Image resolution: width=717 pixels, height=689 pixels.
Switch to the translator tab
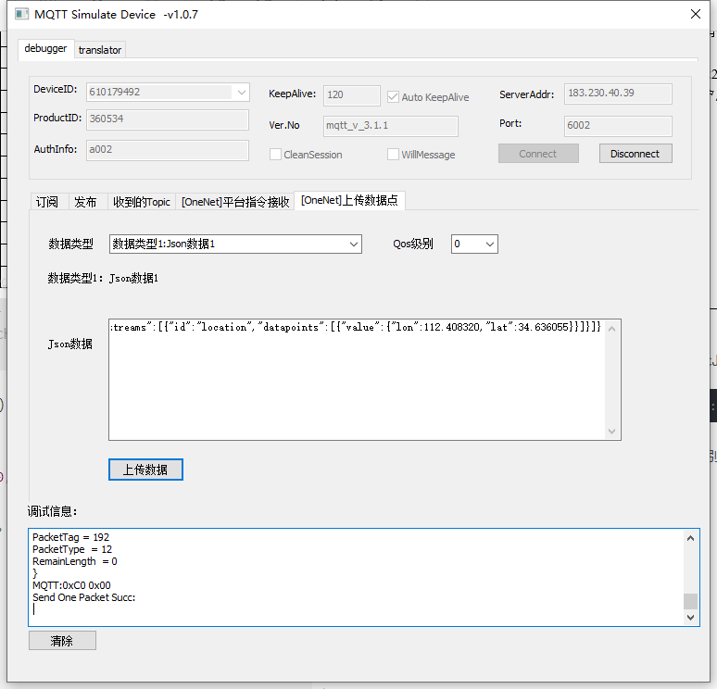coord(100,50)
